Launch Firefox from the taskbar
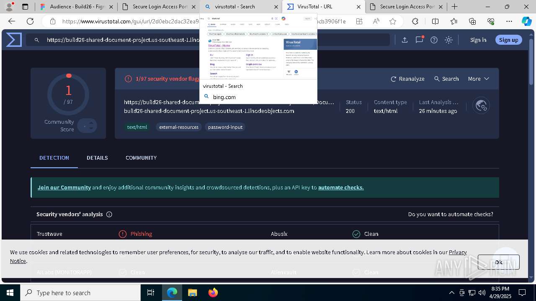Viewport: 536px width, 301px height. click(213, 293)
